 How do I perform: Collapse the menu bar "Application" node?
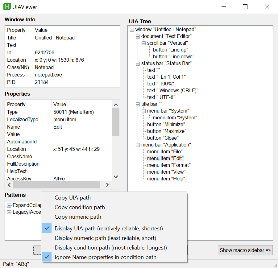138,145
